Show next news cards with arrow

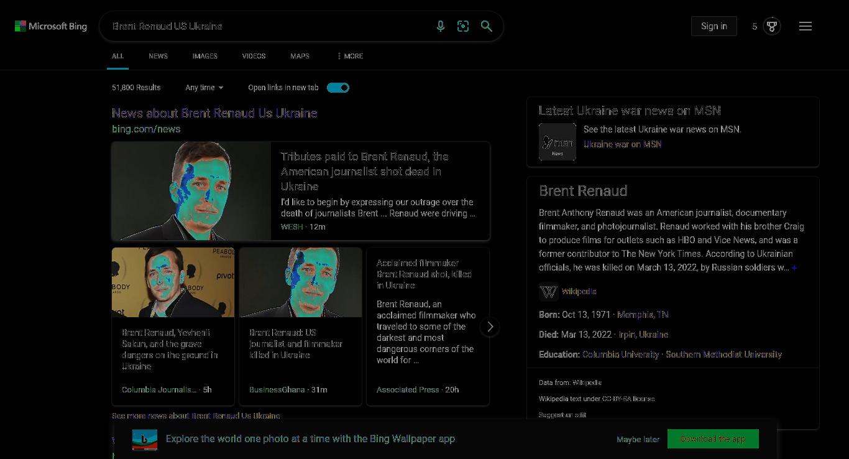point(490,327)
